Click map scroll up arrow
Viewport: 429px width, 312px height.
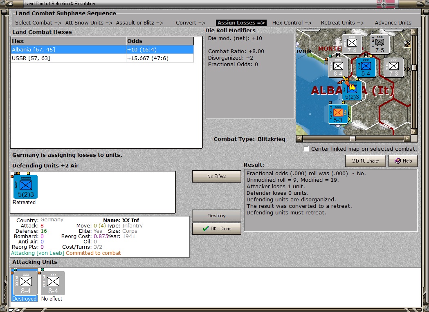tap(414, 32)
